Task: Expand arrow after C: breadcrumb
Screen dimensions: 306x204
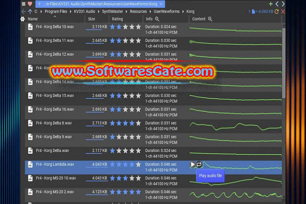Action: coord(41,11)
